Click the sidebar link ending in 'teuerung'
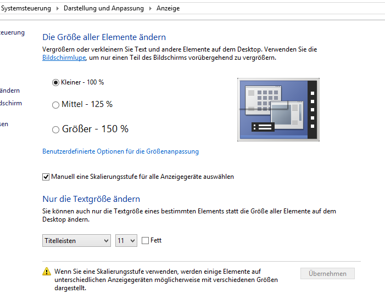The image size is (385, 305). pos(12,32)
